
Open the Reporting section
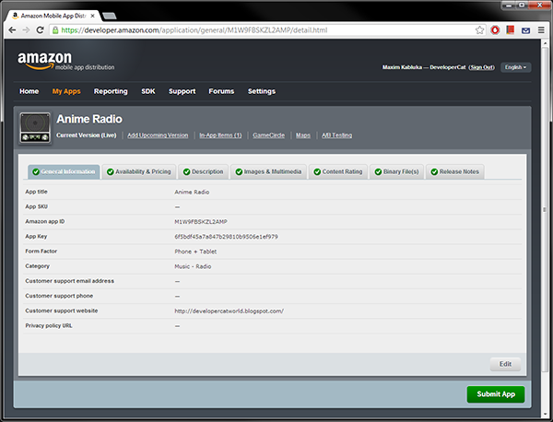point(111,91)
